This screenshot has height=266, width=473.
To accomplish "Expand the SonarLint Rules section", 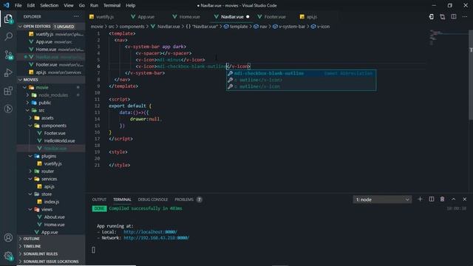I will click(x=51, y=254).
